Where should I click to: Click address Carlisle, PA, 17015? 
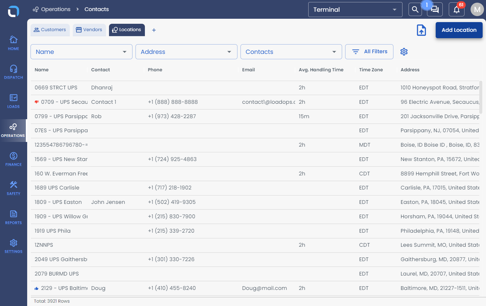(440, 188)
